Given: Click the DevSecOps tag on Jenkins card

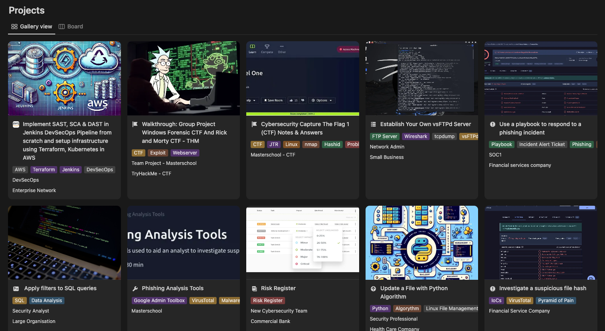Looking at the screenshot, I should (x=100, y=170).
